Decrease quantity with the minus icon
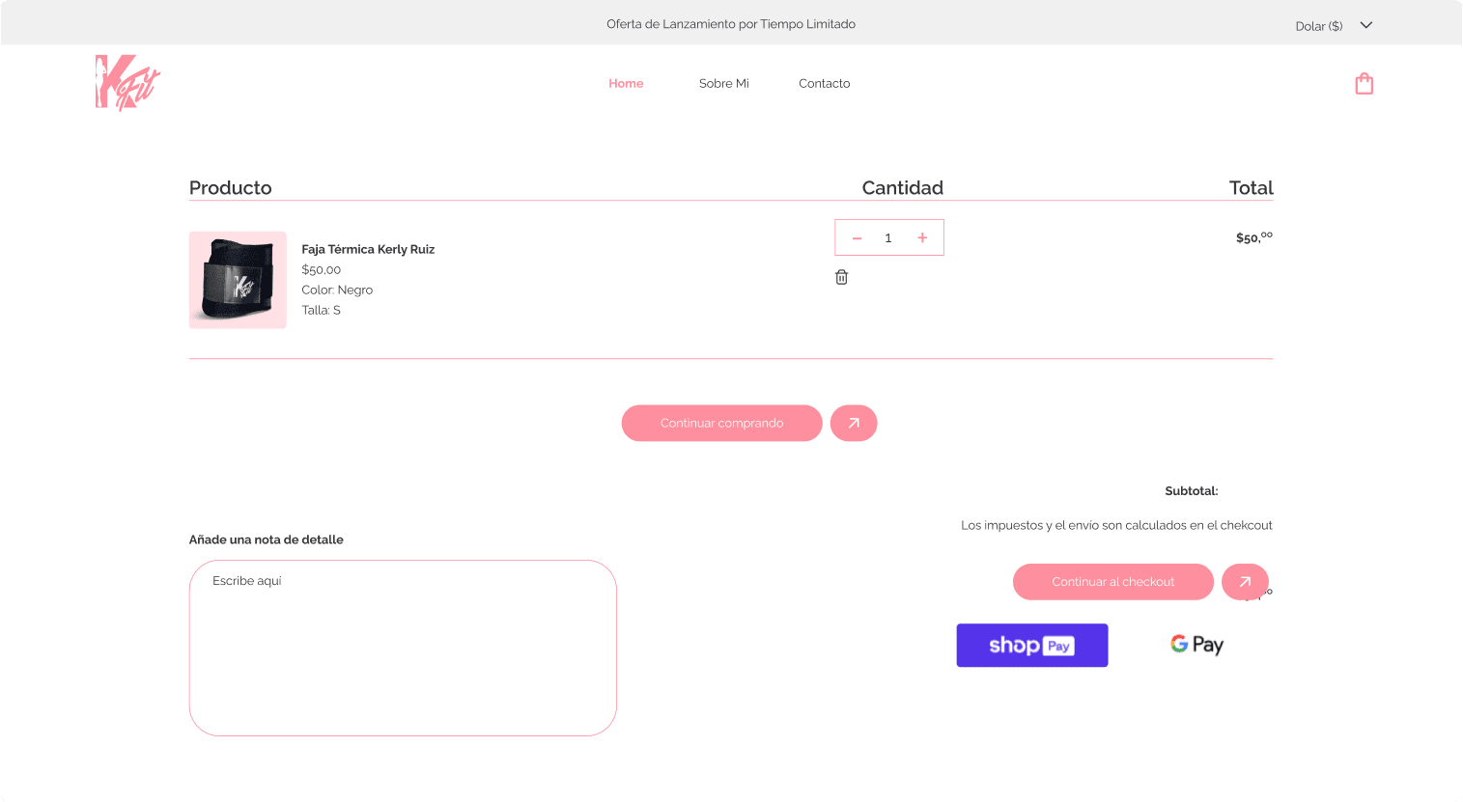 857,236
